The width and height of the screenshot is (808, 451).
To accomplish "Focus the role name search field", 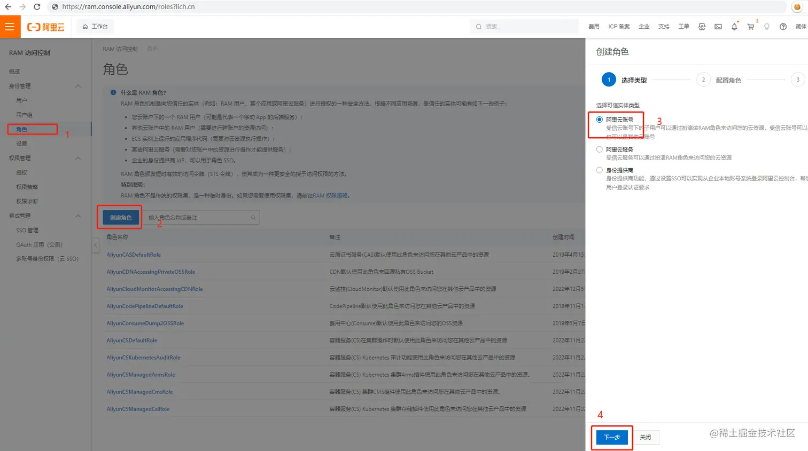I will [x=200, y=218].
